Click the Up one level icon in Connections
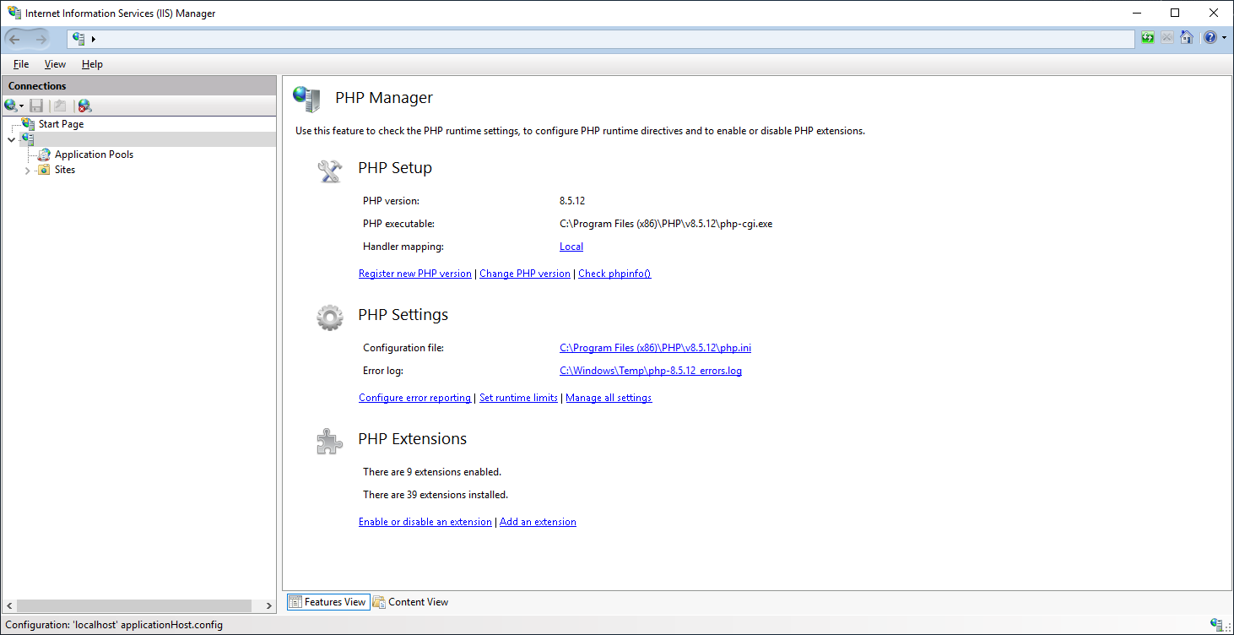 click(x=60, y=106)
